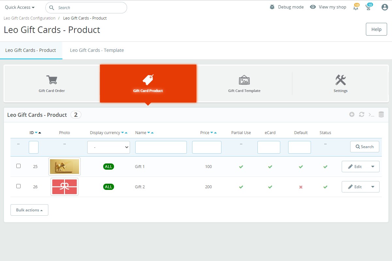Click the Default filter input
This screenshot has height=261, width=392.
(x=300, y=147)
